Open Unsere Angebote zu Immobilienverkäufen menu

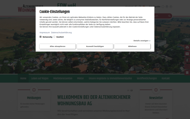click(110, 78)
